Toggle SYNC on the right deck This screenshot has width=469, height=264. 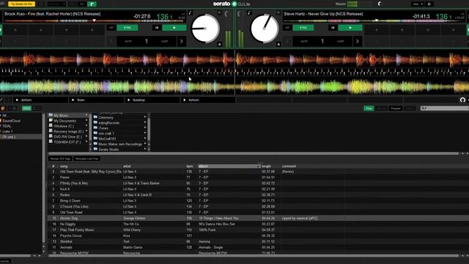[x=303, y=28]
